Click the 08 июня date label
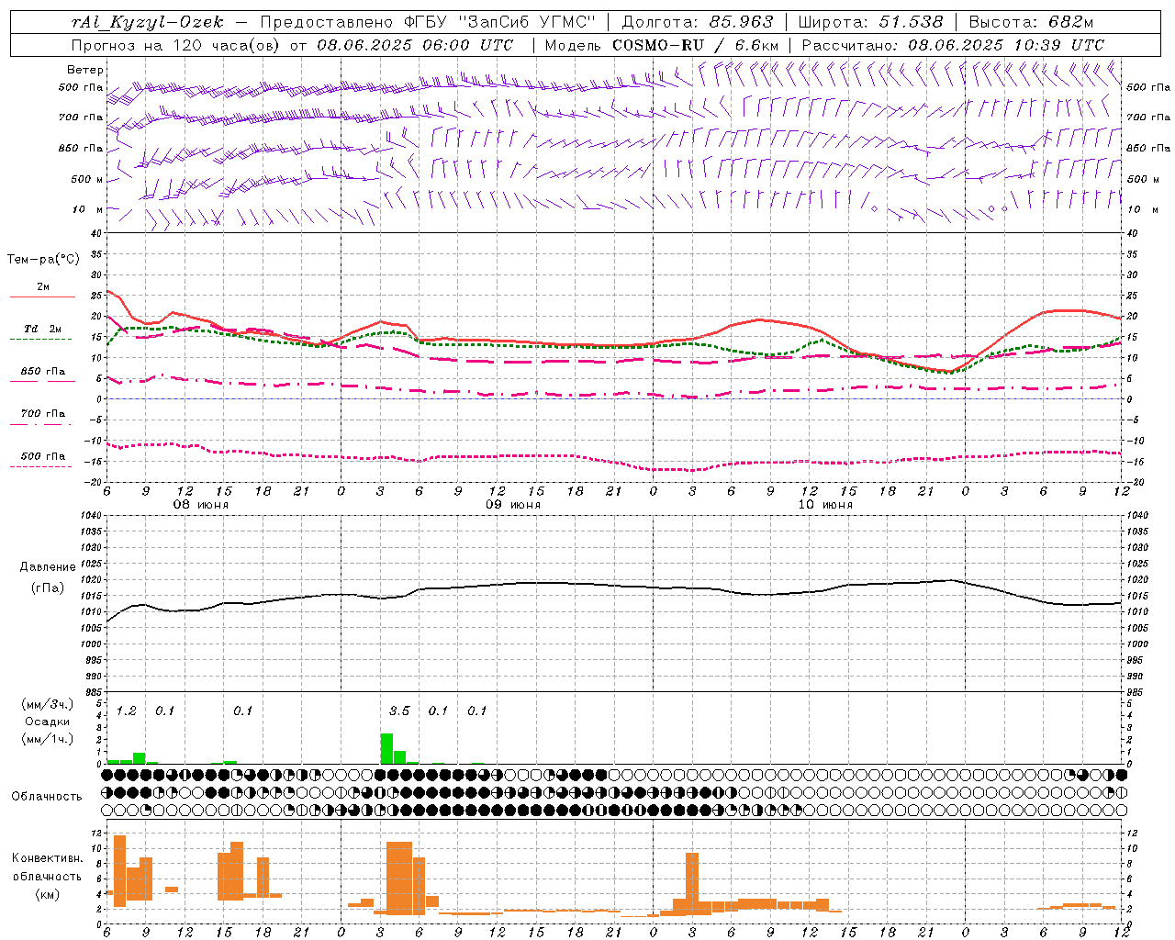Image resolution: width=1175 pixels, height=940 pixels. [201, 505]
